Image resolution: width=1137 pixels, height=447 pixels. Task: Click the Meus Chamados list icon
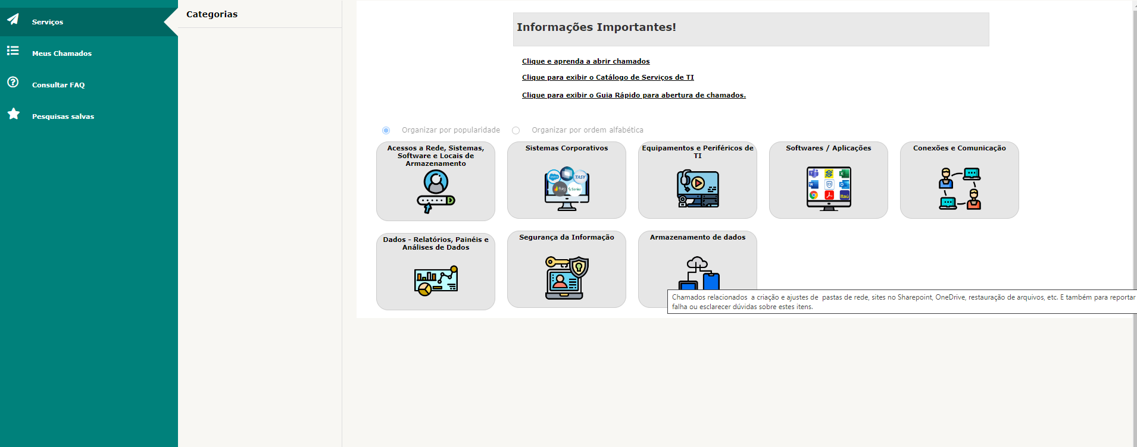click(x=13, y=51)
